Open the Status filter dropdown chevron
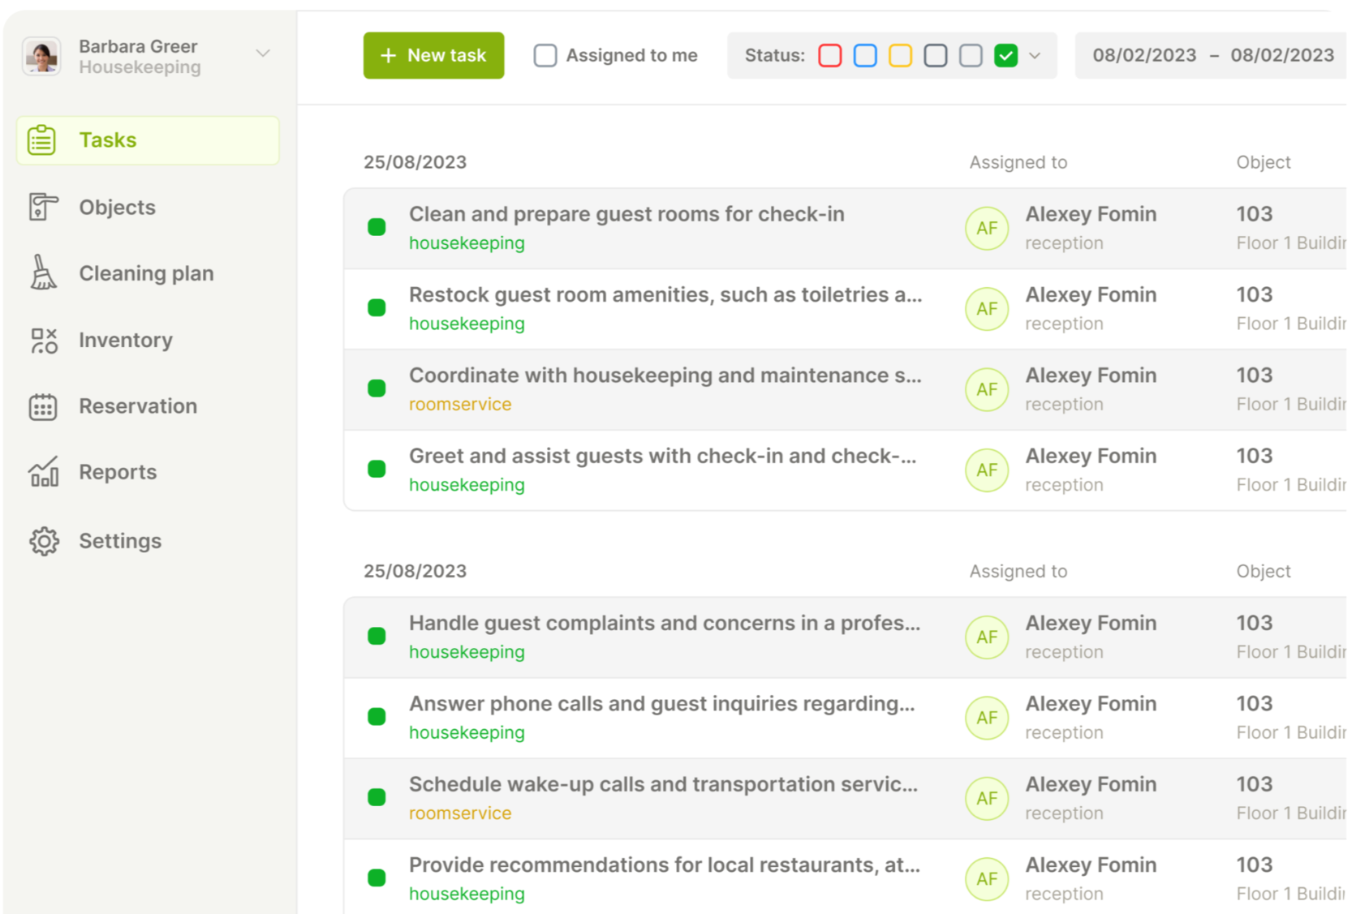This screenshot has width=1356, height=914. (x=1035, y=56)
